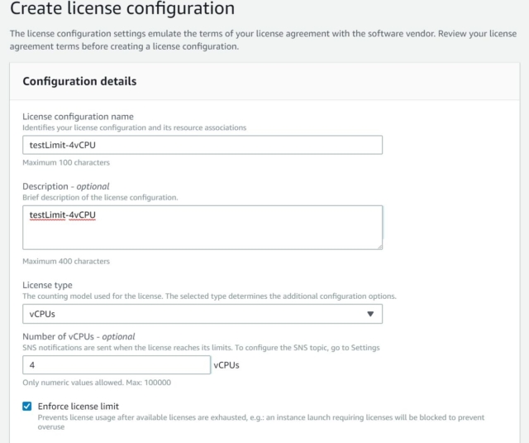The image size is (529, 443).
Task: Click 'Only numeric values allowed' hint text
Action: [73, 383]
